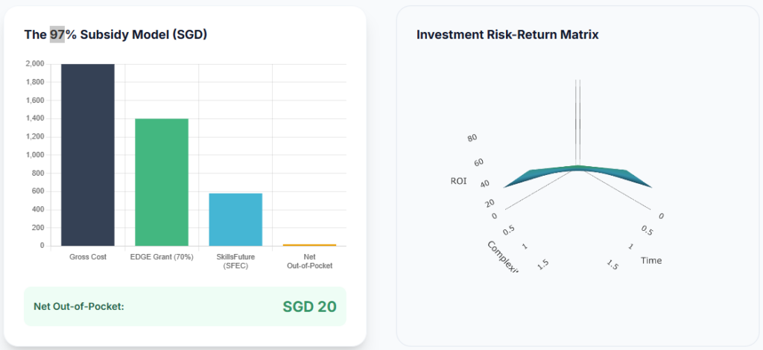
Task: Click the orange Net Out-of-Pocket bar
Action: click(309, 245)
